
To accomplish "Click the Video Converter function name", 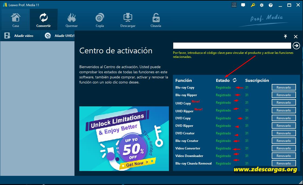I will click(x=188, y=148).
